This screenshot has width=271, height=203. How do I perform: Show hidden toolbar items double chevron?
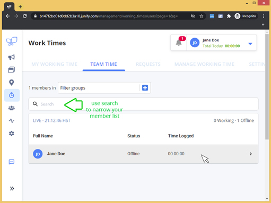[x=263, y=24]
